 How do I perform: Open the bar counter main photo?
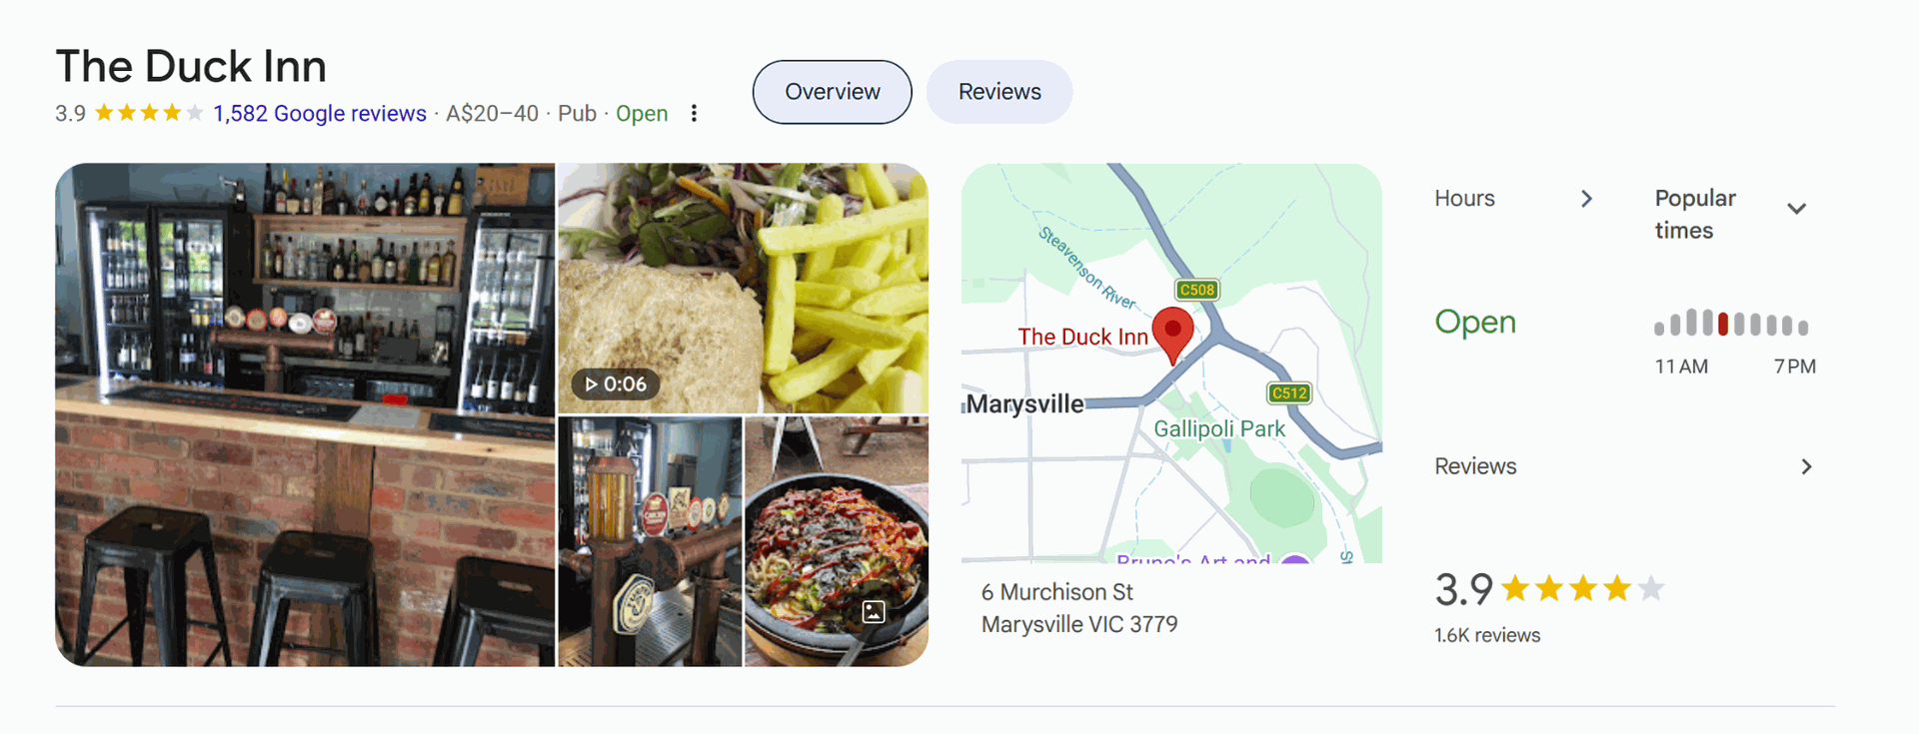(x=305, y=414)
